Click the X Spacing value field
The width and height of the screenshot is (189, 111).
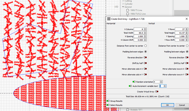[139, 36]
